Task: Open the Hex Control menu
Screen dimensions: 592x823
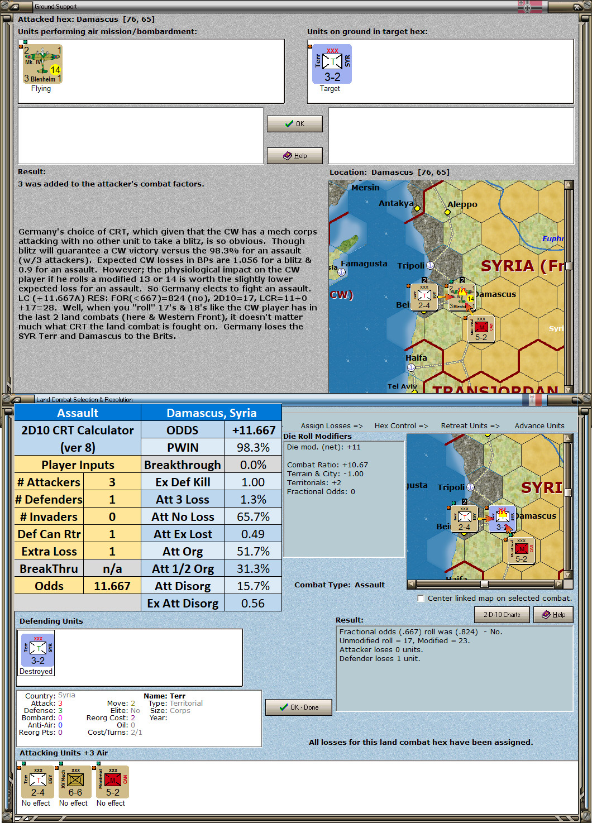Action: tap(401, 425)
